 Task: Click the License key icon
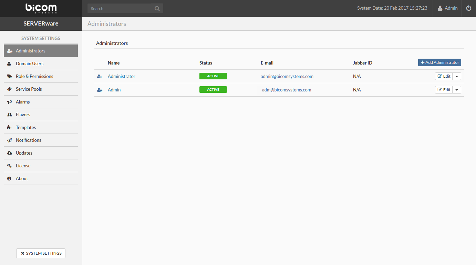10,166
